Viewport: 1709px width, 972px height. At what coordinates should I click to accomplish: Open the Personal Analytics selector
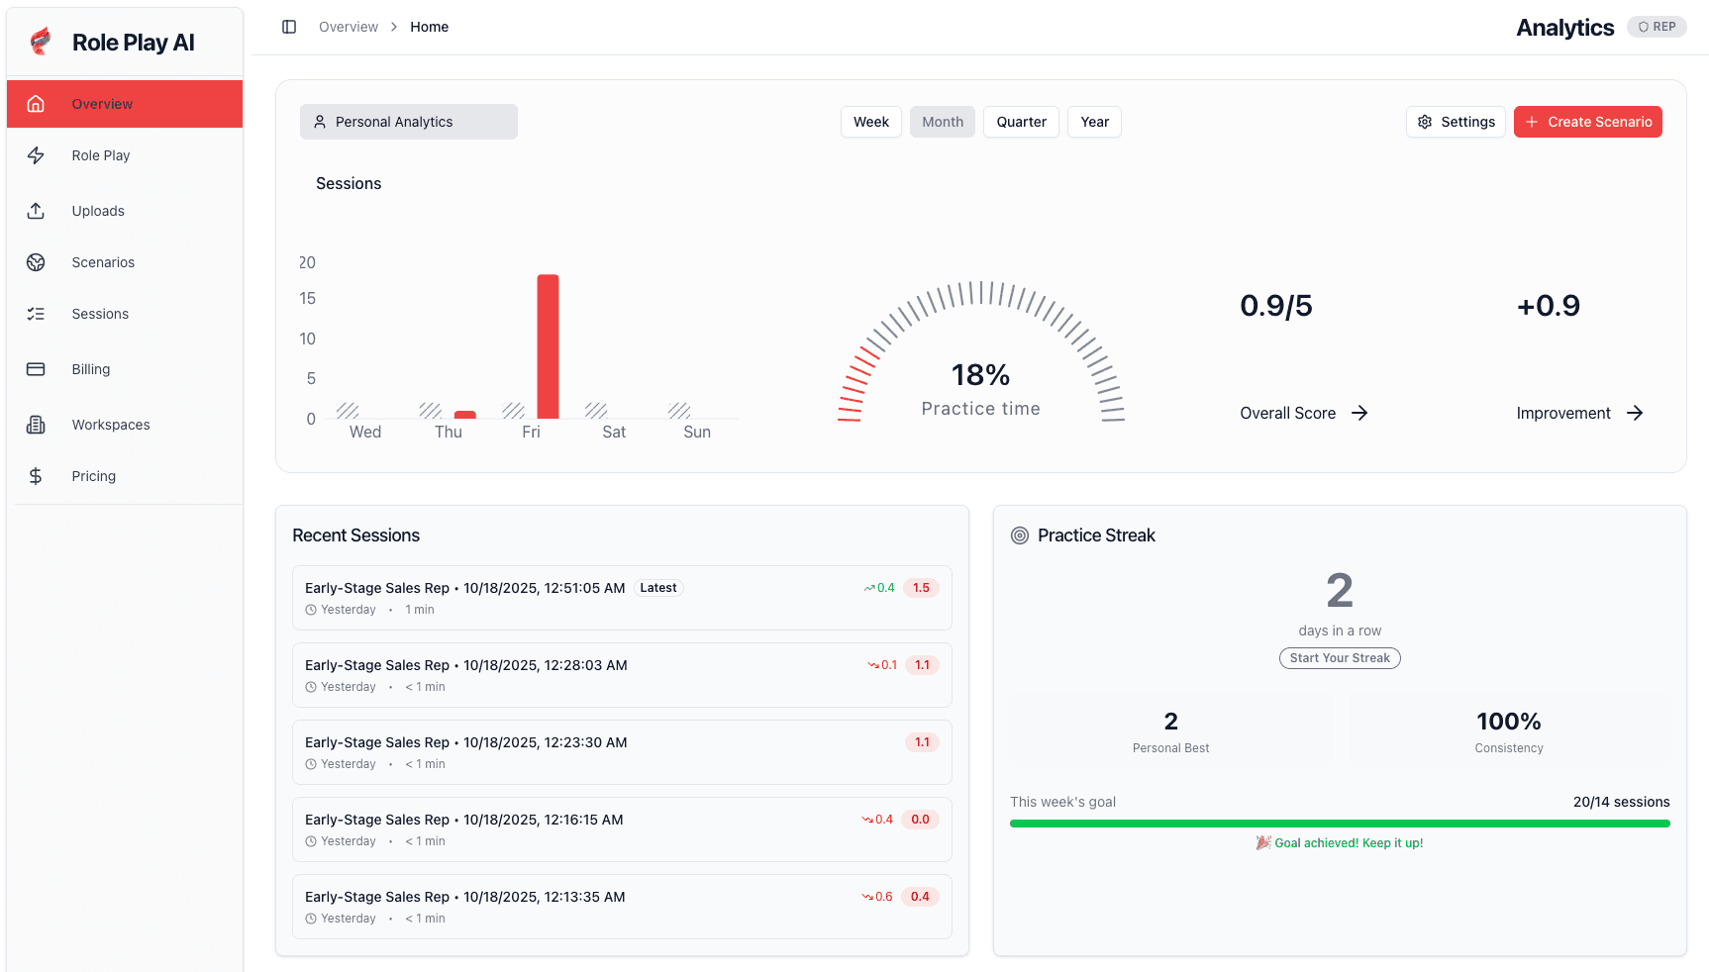(408, 121)
